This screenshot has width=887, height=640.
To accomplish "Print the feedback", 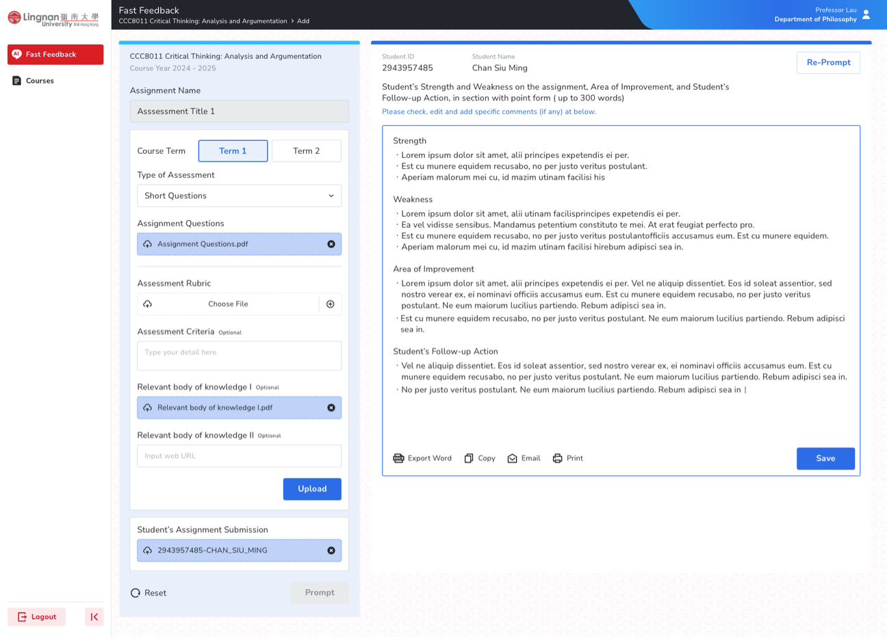I will pos(567,458).
